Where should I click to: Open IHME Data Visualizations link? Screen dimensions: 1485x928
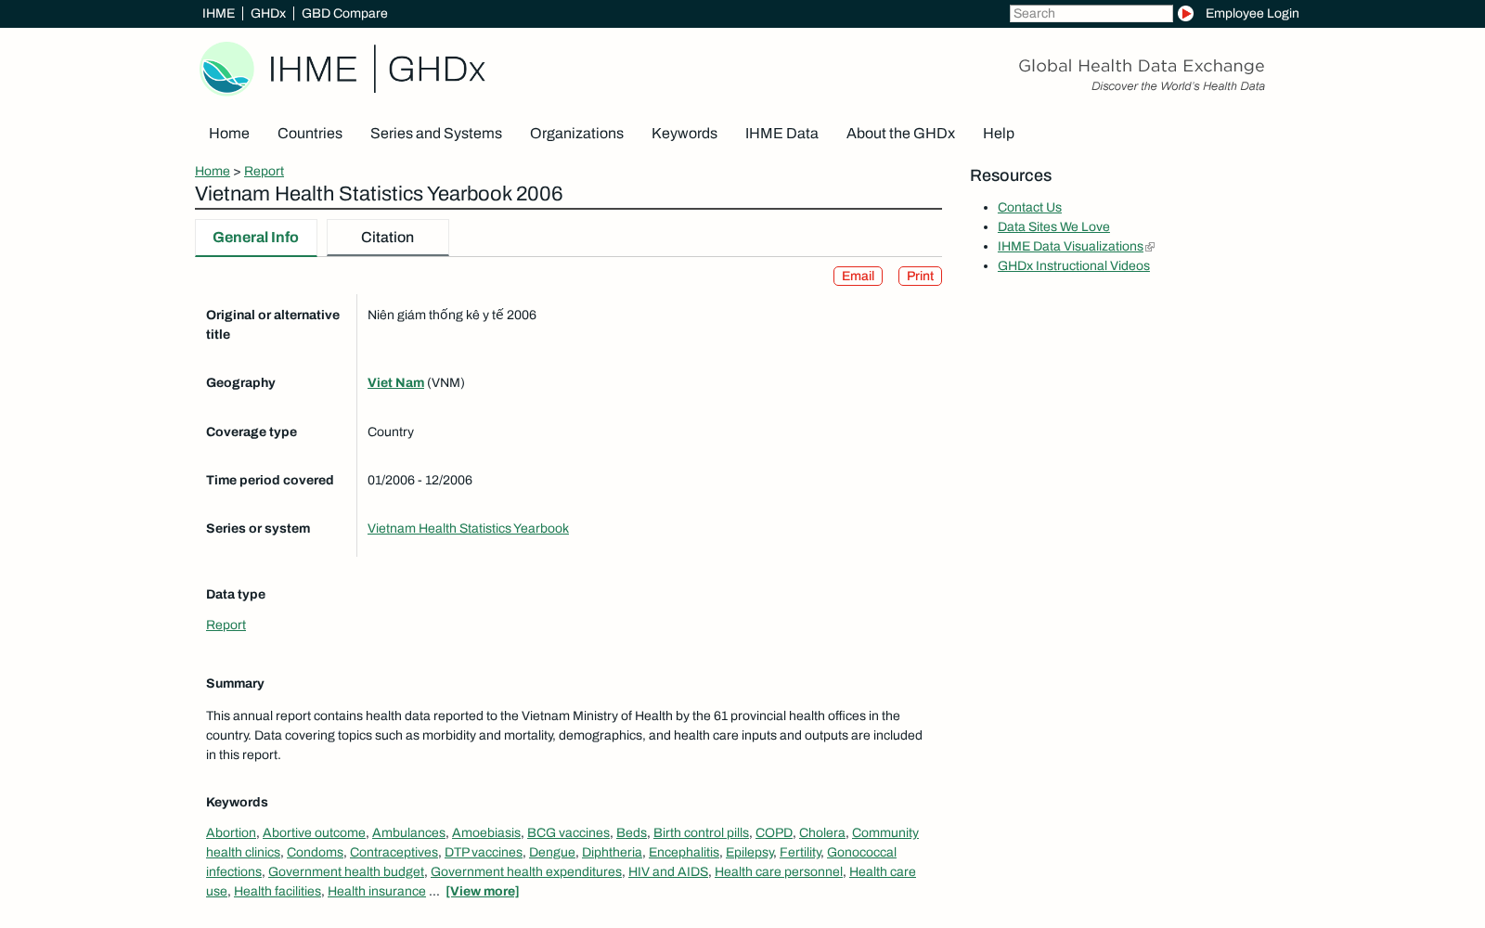pos(1070,247)
